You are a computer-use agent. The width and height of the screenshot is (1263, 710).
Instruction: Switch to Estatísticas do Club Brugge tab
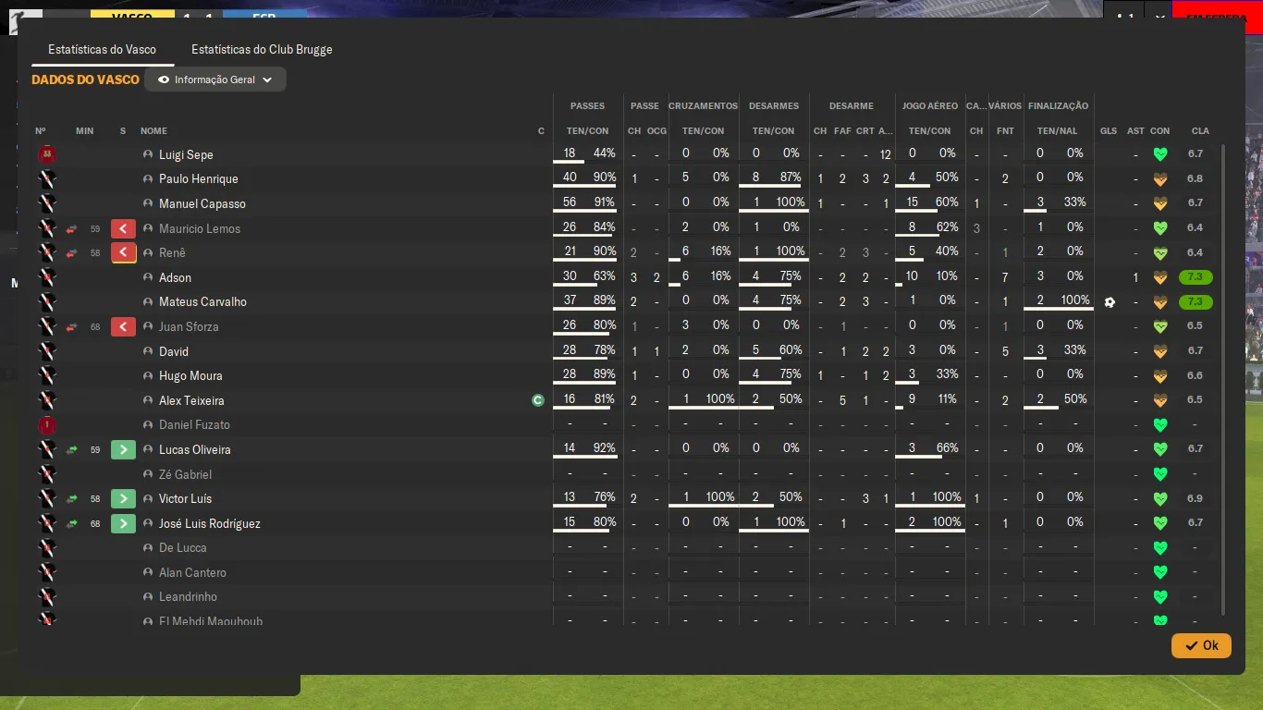262,50
